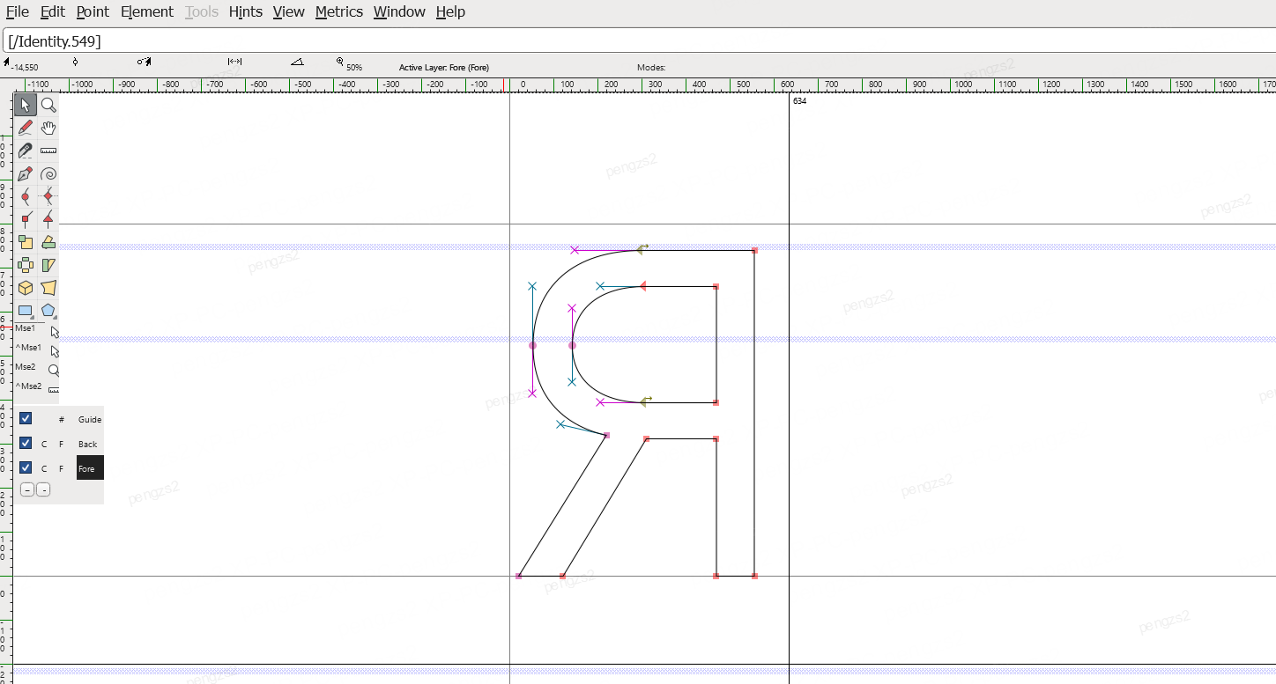Select the Rectangle shape tool

point(26,311)
